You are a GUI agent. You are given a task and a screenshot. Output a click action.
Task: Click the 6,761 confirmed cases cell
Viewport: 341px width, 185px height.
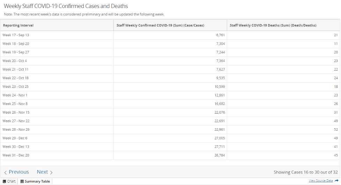220,35
